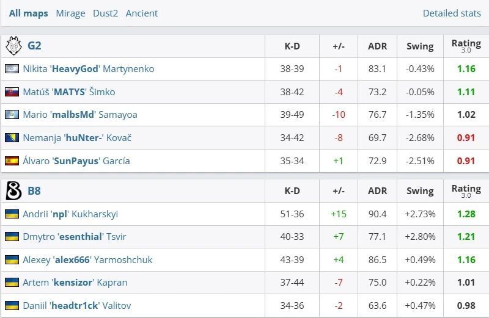This screenshot has width=489, height=318.
Task: Click the ADR column header in G2 table
Action: [377, 46]
